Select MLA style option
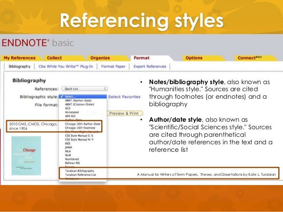 [x=68, y=151]
